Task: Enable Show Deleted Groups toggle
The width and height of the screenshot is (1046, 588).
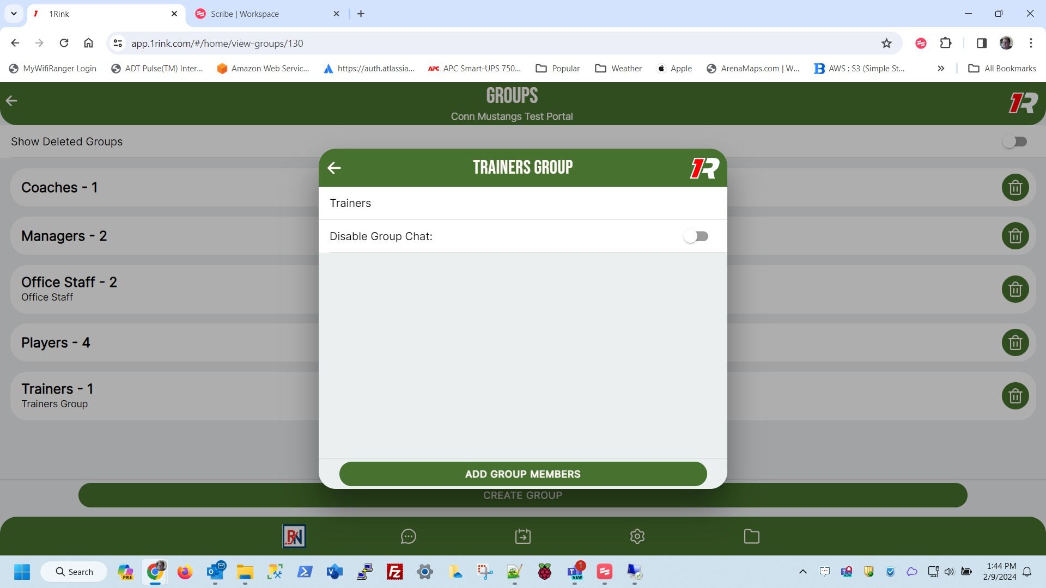Action: pos(1014,142)
